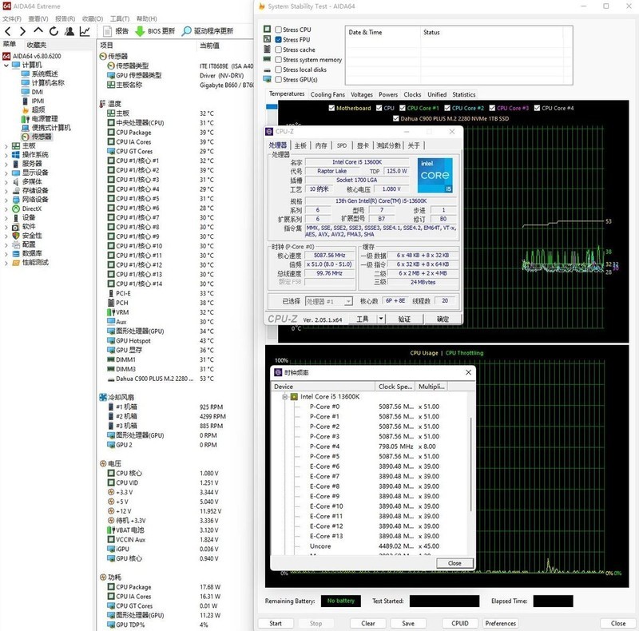Click the Start button for stability test
The image size is (639, 631).
point(276,623)
